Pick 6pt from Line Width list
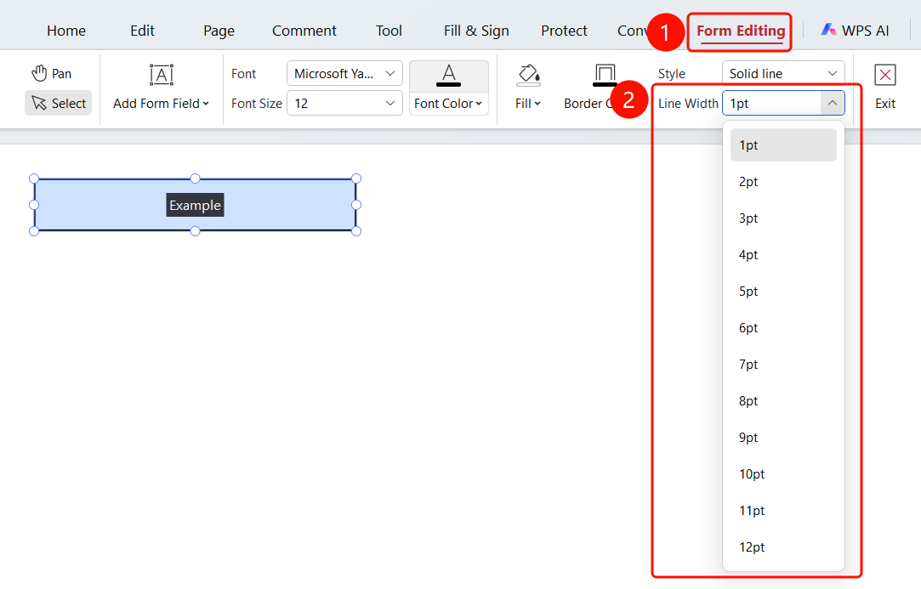 click(783, 328)
